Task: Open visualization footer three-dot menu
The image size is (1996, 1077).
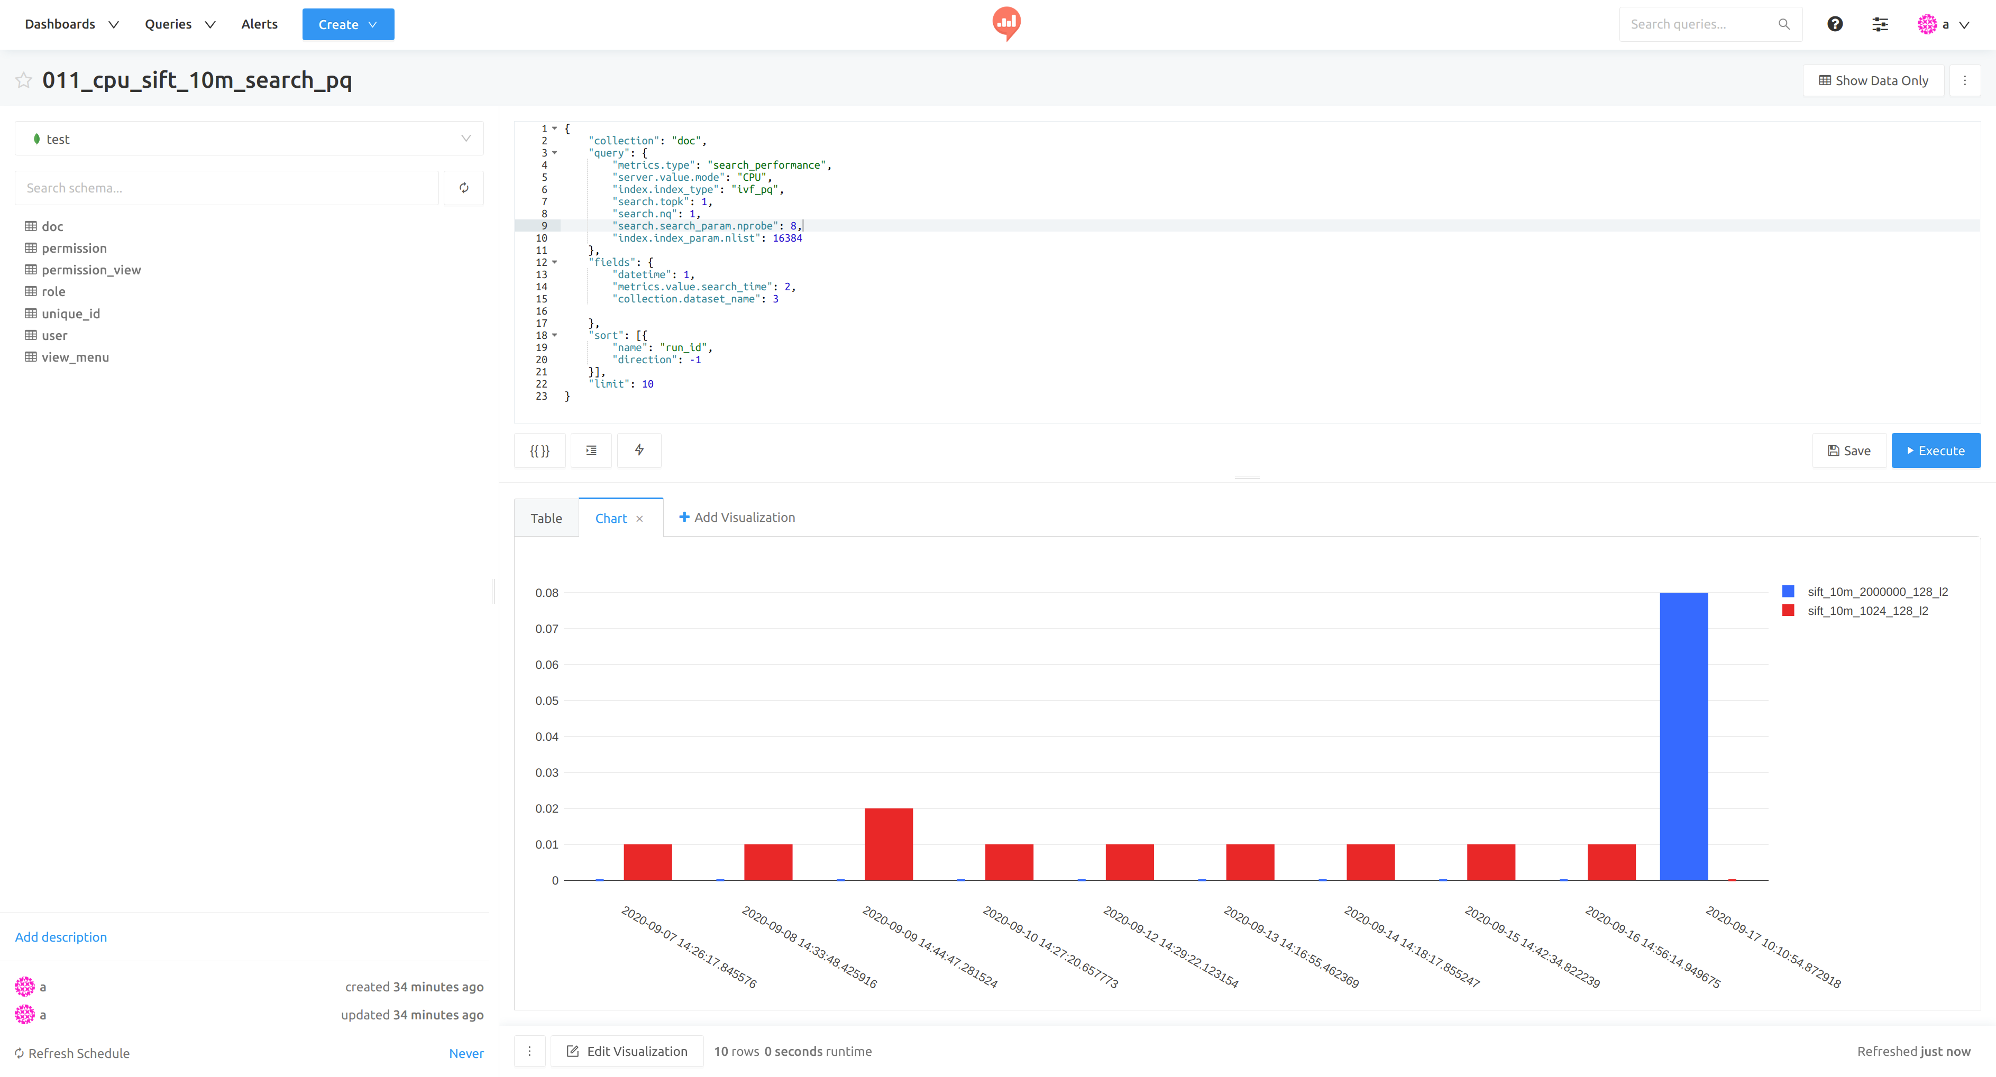Action: click(530, 1052)
